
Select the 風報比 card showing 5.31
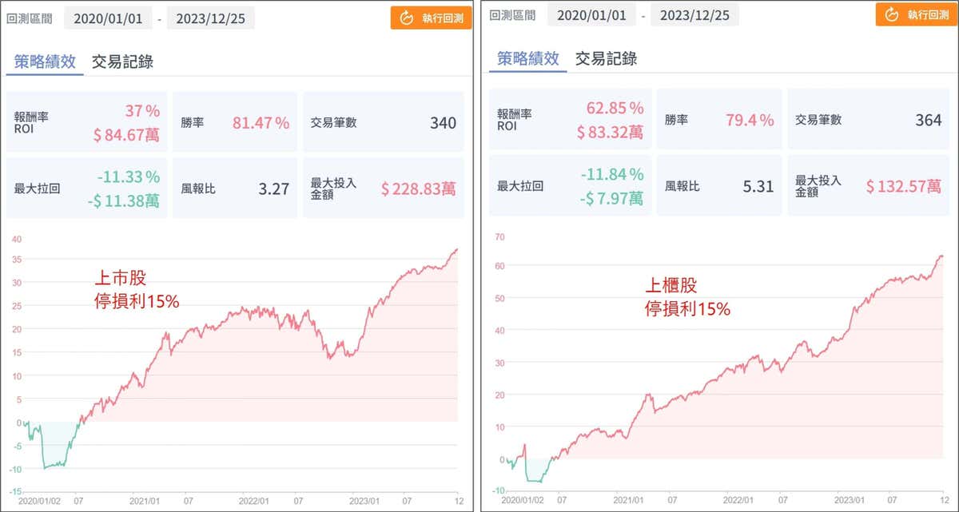[718, 186]
